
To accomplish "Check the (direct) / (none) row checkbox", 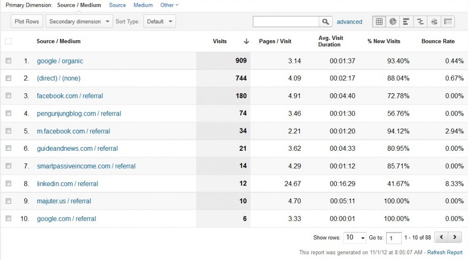I will tap(8, 78).
